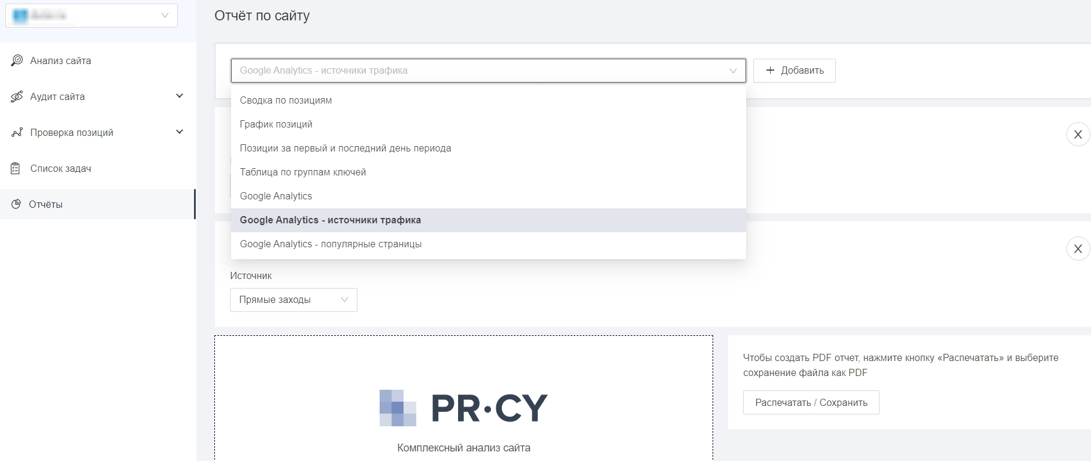Choose Позиции за первый и последний день периода
This screenshot has height=461, width=1091.
tap(345, 148)
